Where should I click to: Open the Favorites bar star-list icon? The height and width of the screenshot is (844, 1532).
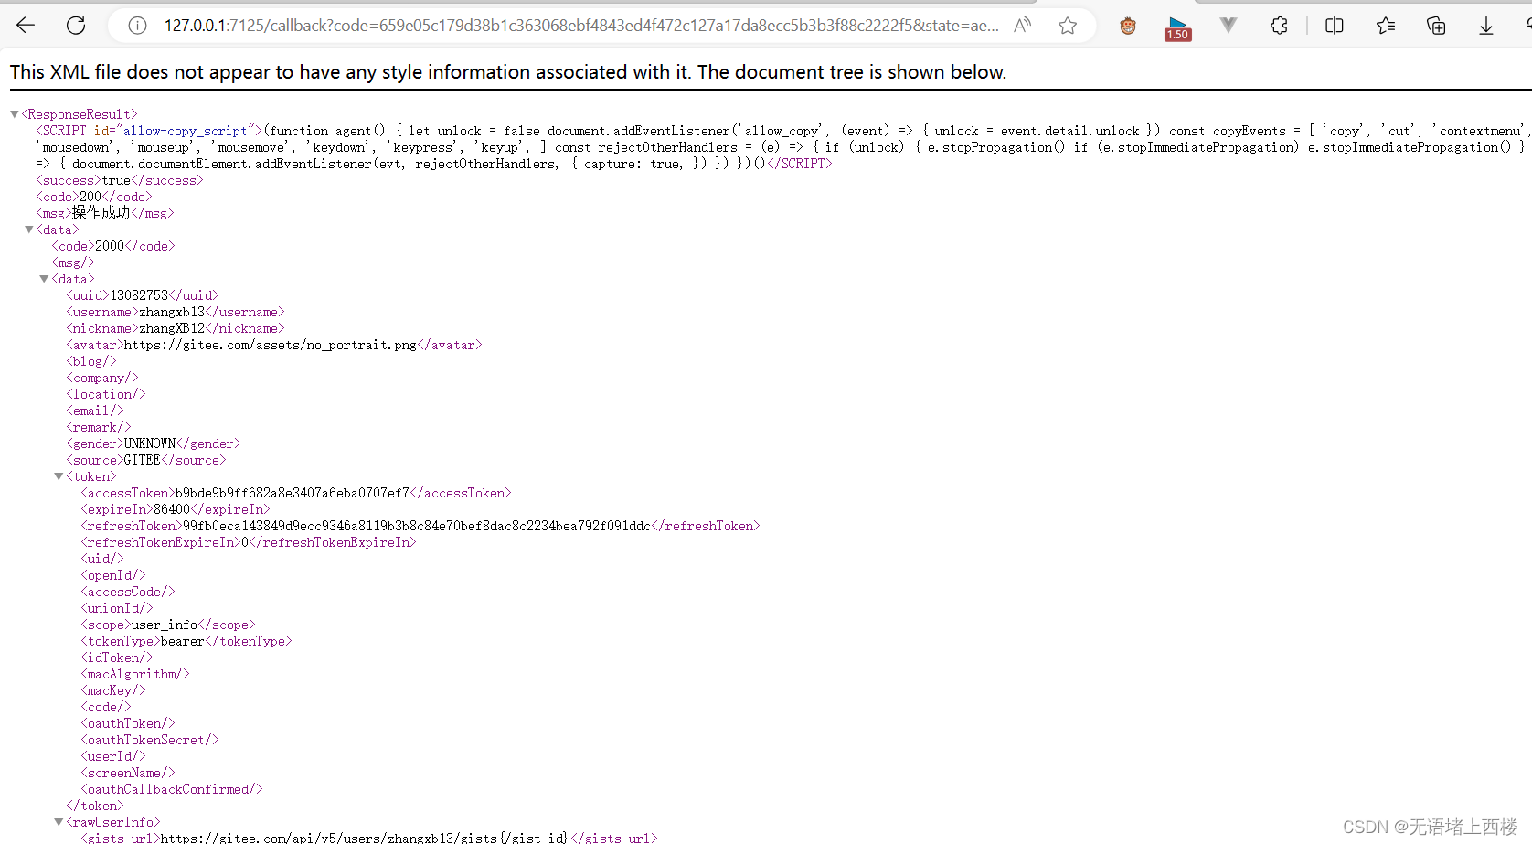tap(1386, 25)
